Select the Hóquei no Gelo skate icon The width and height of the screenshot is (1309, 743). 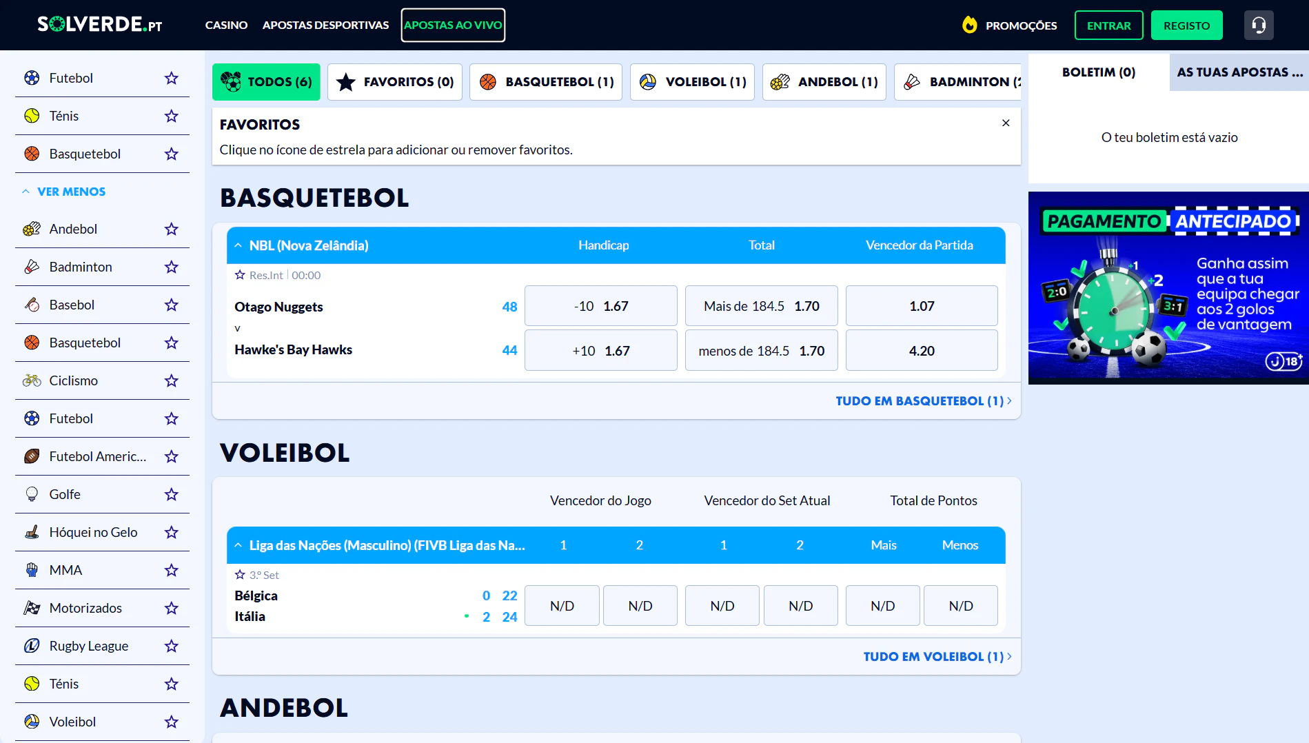click(32, 532)
